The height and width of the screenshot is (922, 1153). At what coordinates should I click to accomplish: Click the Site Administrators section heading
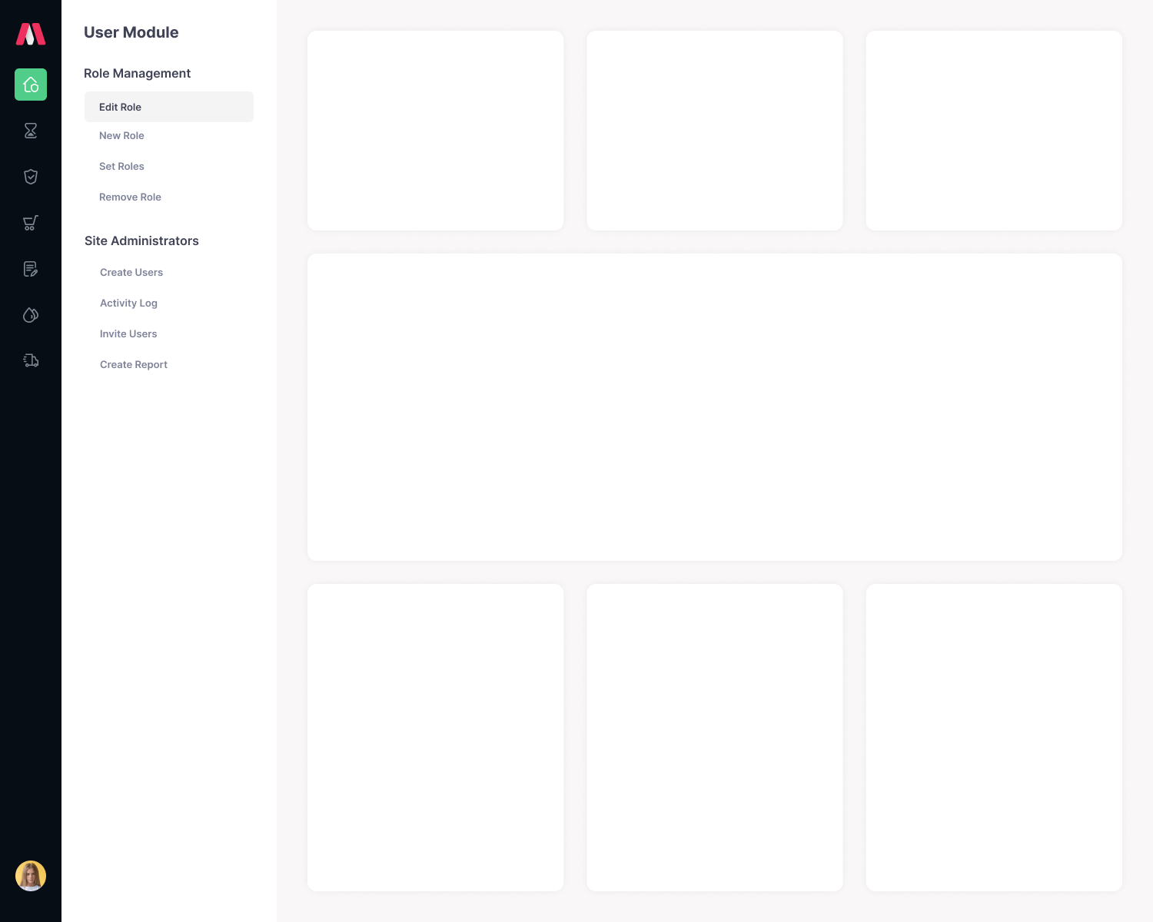point(141,240)
